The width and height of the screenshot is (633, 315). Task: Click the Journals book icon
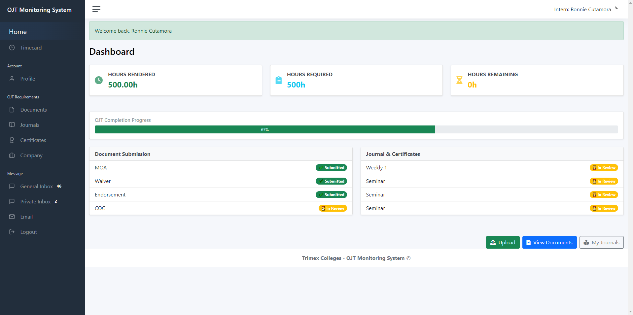click(x=12, y=125)
